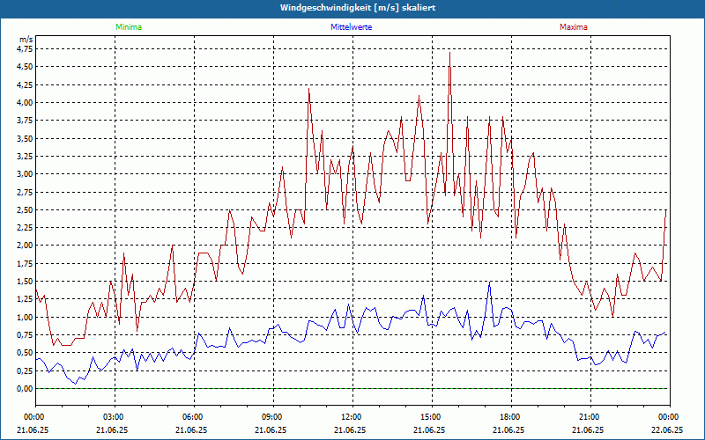Image resolution: width=705 pixels, height=440 pixels.
Task: Click the 18:00 time axis label
Action: (511, 417)
